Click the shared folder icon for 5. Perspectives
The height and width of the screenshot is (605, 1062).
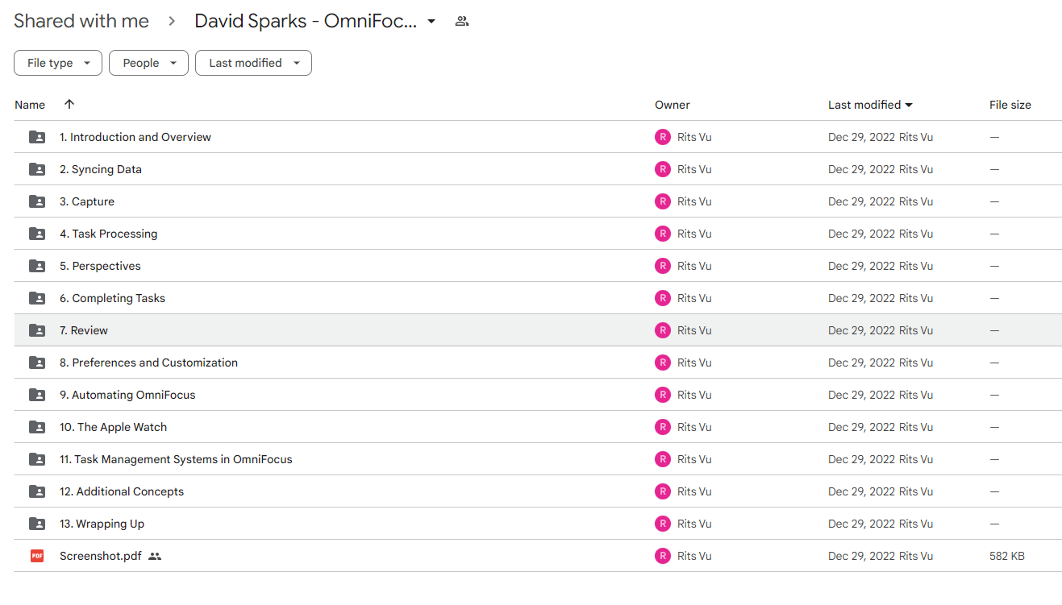tap(37, 266)
